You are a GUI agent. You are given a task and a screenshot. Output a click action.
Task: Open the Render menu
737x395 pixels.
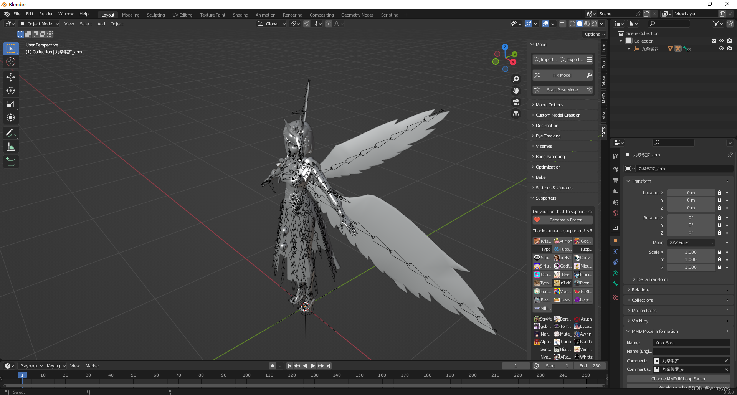(x=46, y=14)
